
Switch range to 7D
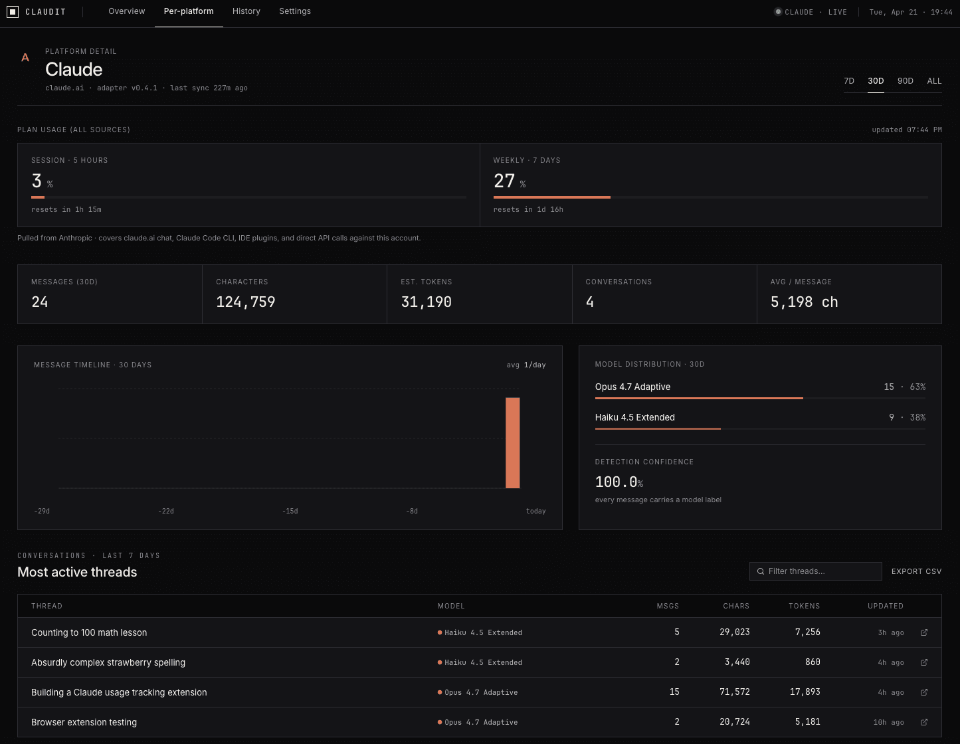[849, 81]
